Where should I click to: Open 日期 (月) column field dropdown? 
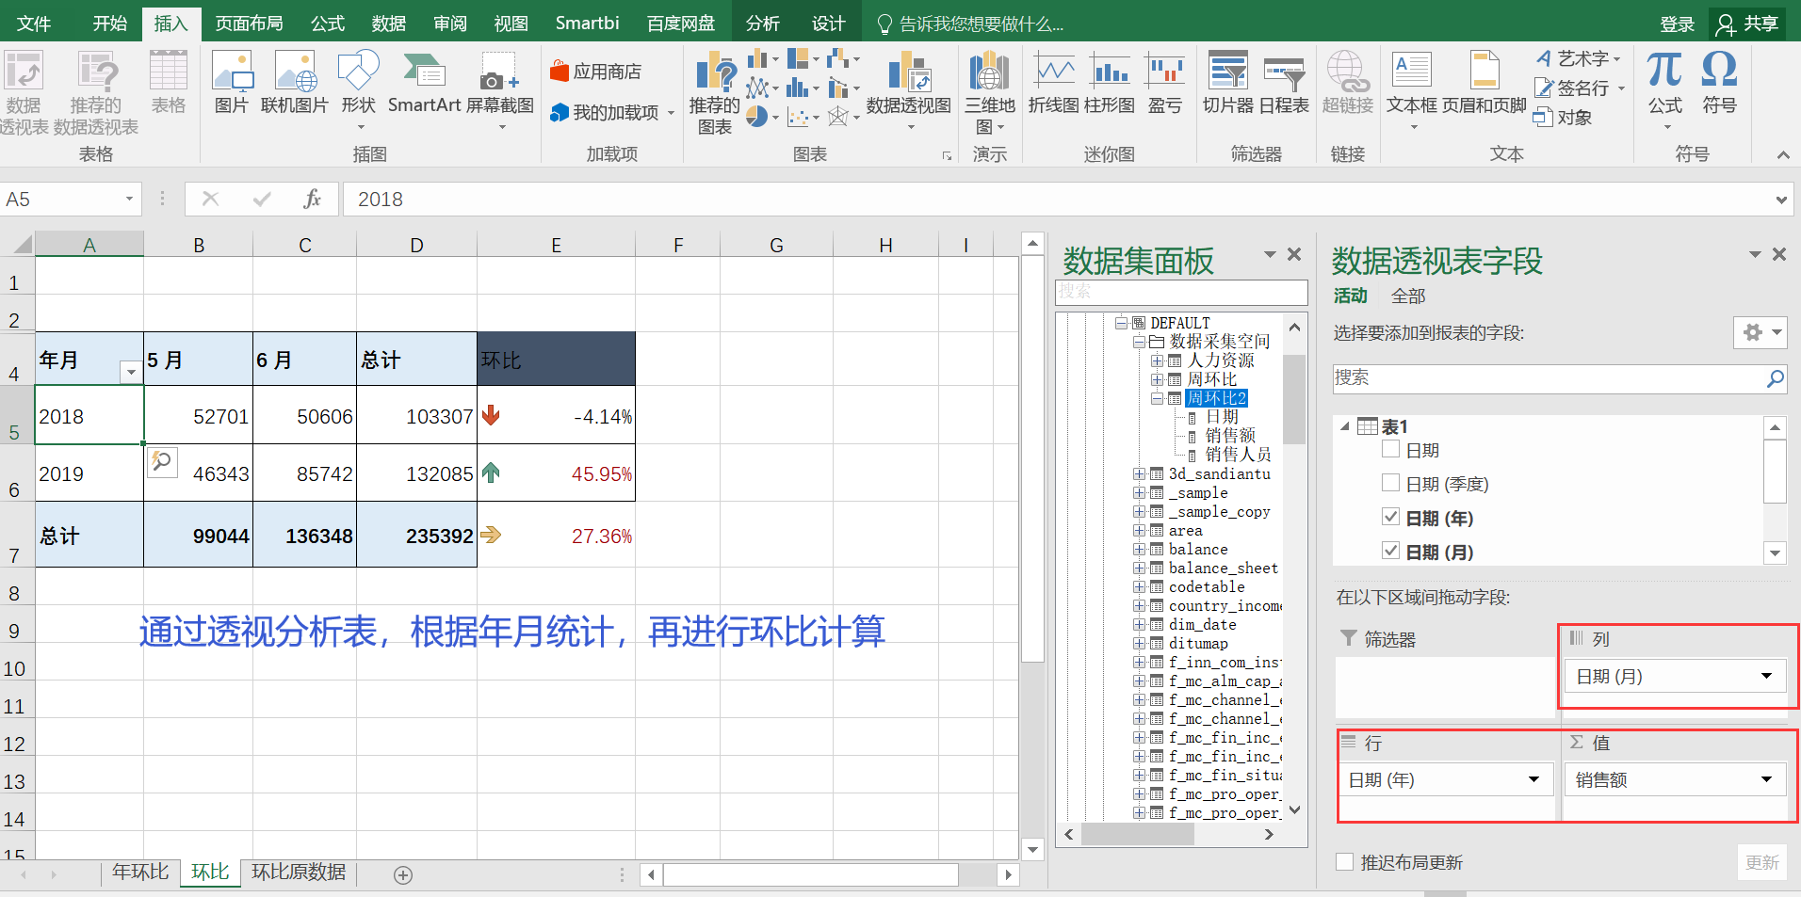point(1766,676)
